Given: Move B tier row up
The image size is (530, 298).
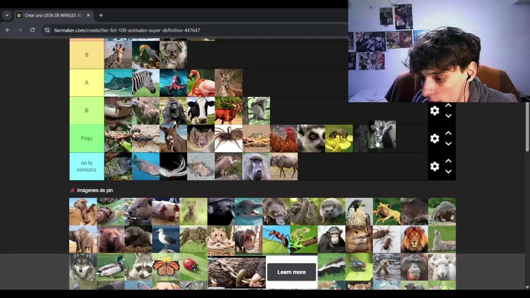Looking at the screenshot, I should point(448,106).
